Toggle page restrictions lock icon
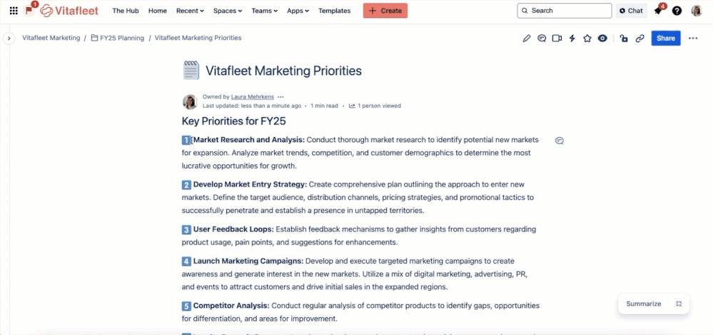 624,39
